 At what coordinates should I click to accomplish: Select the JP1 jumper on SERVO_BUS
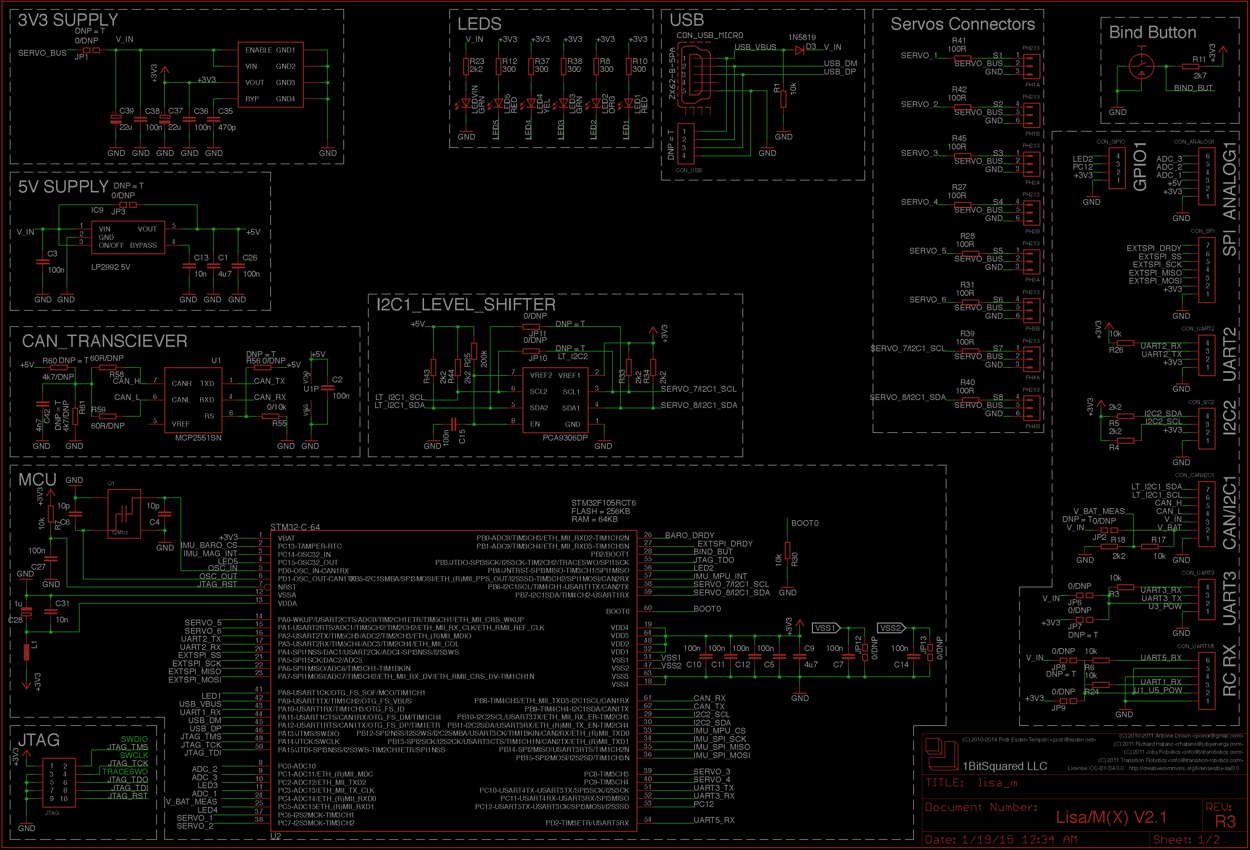tap(92, 50)
